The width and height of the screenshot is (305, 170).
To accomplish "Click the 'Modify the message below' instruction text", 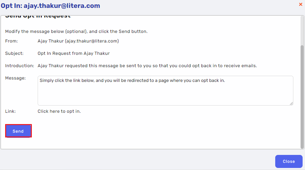I will click(x=76, y=31).
